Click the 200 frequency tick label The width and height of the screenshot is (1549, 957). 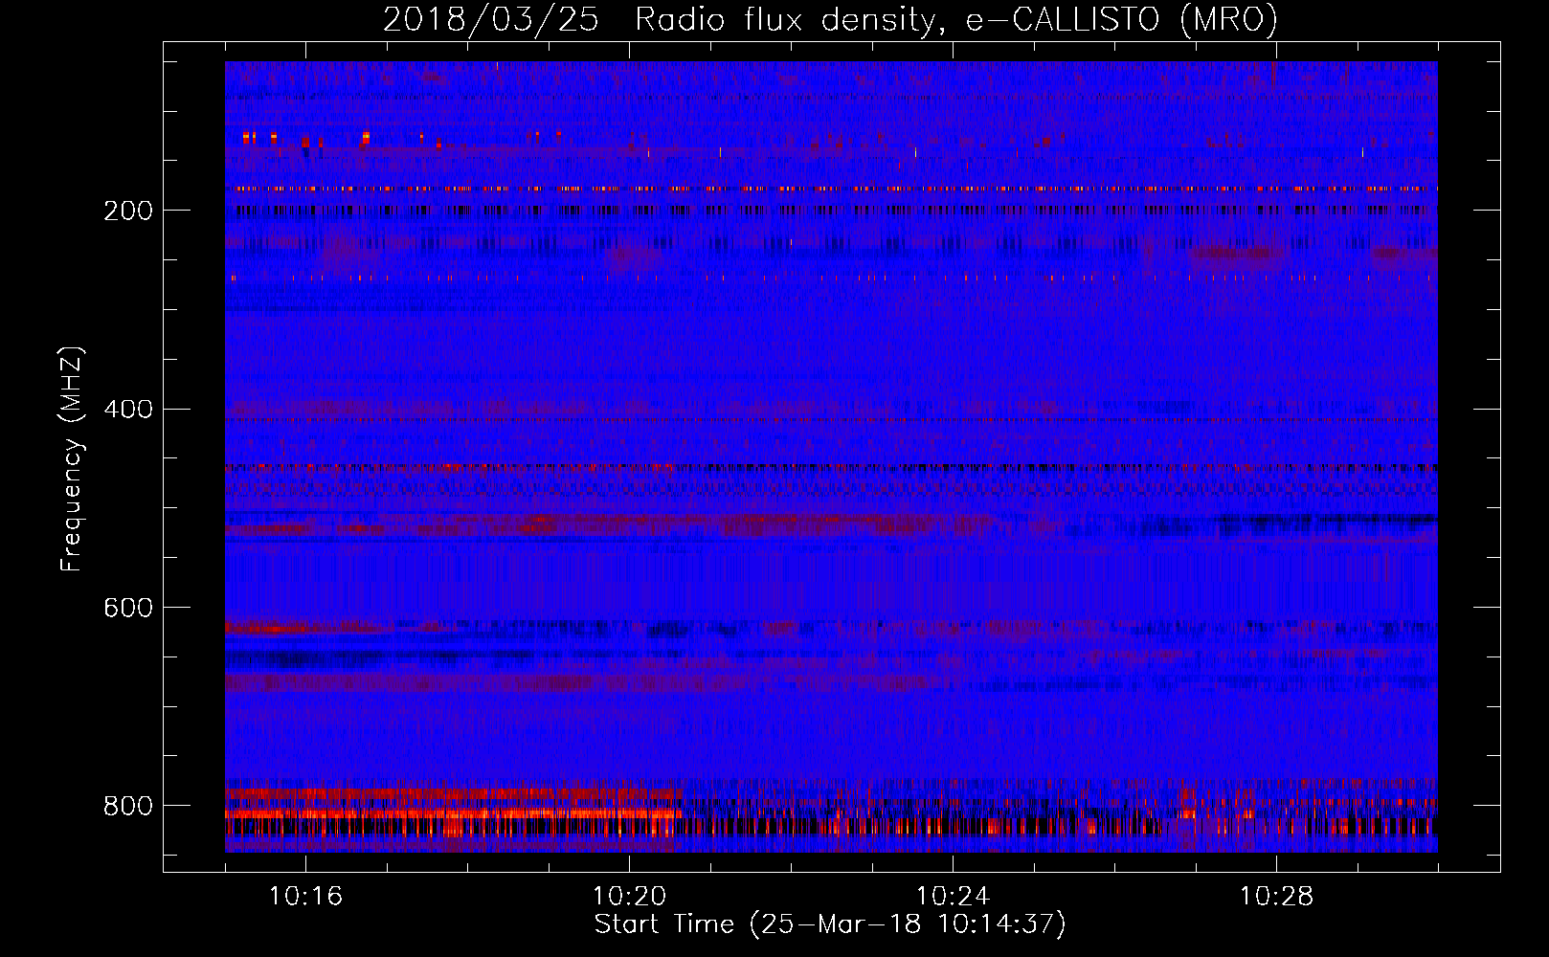128,211
